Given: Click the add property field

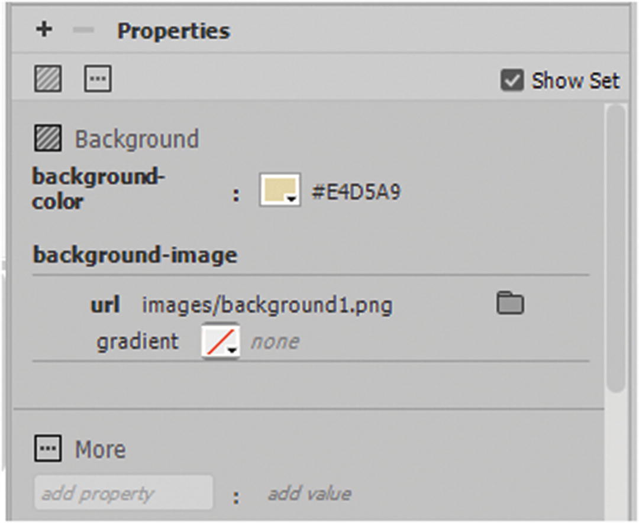Looking at the screenshot, I should point(123,493).
